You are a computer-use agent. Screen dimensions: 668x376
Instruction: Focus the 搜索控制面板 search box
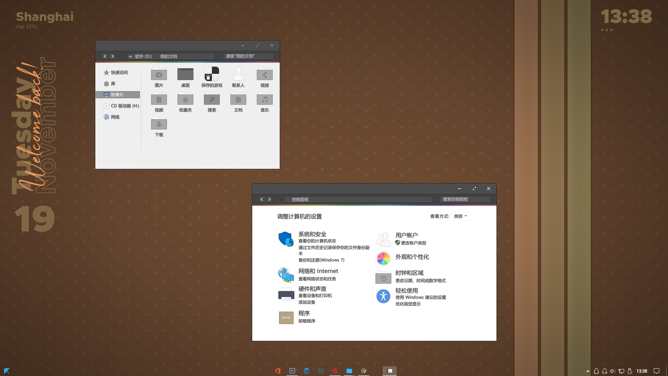pos(465,199)
